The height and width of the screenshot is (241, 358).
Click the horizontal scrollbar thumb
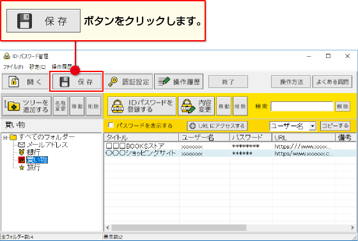click(179, 228)
